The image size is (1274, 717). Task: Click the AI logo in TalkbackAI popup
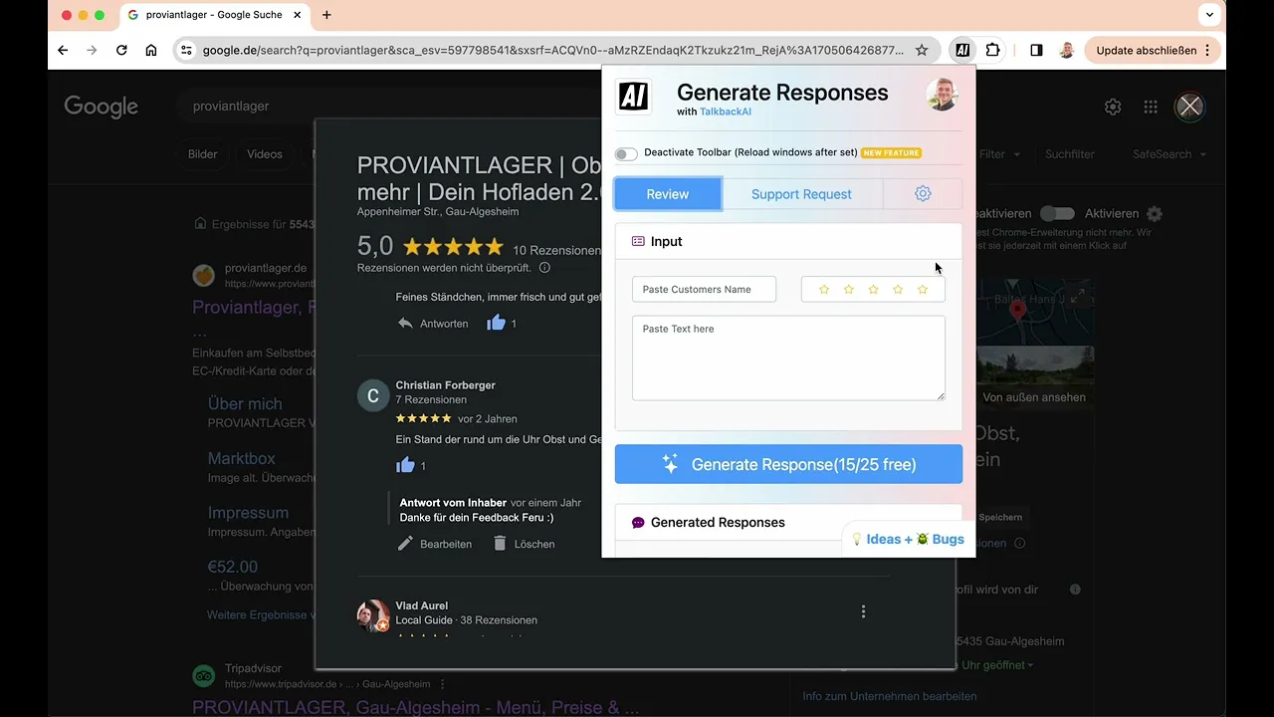point(633,97)
